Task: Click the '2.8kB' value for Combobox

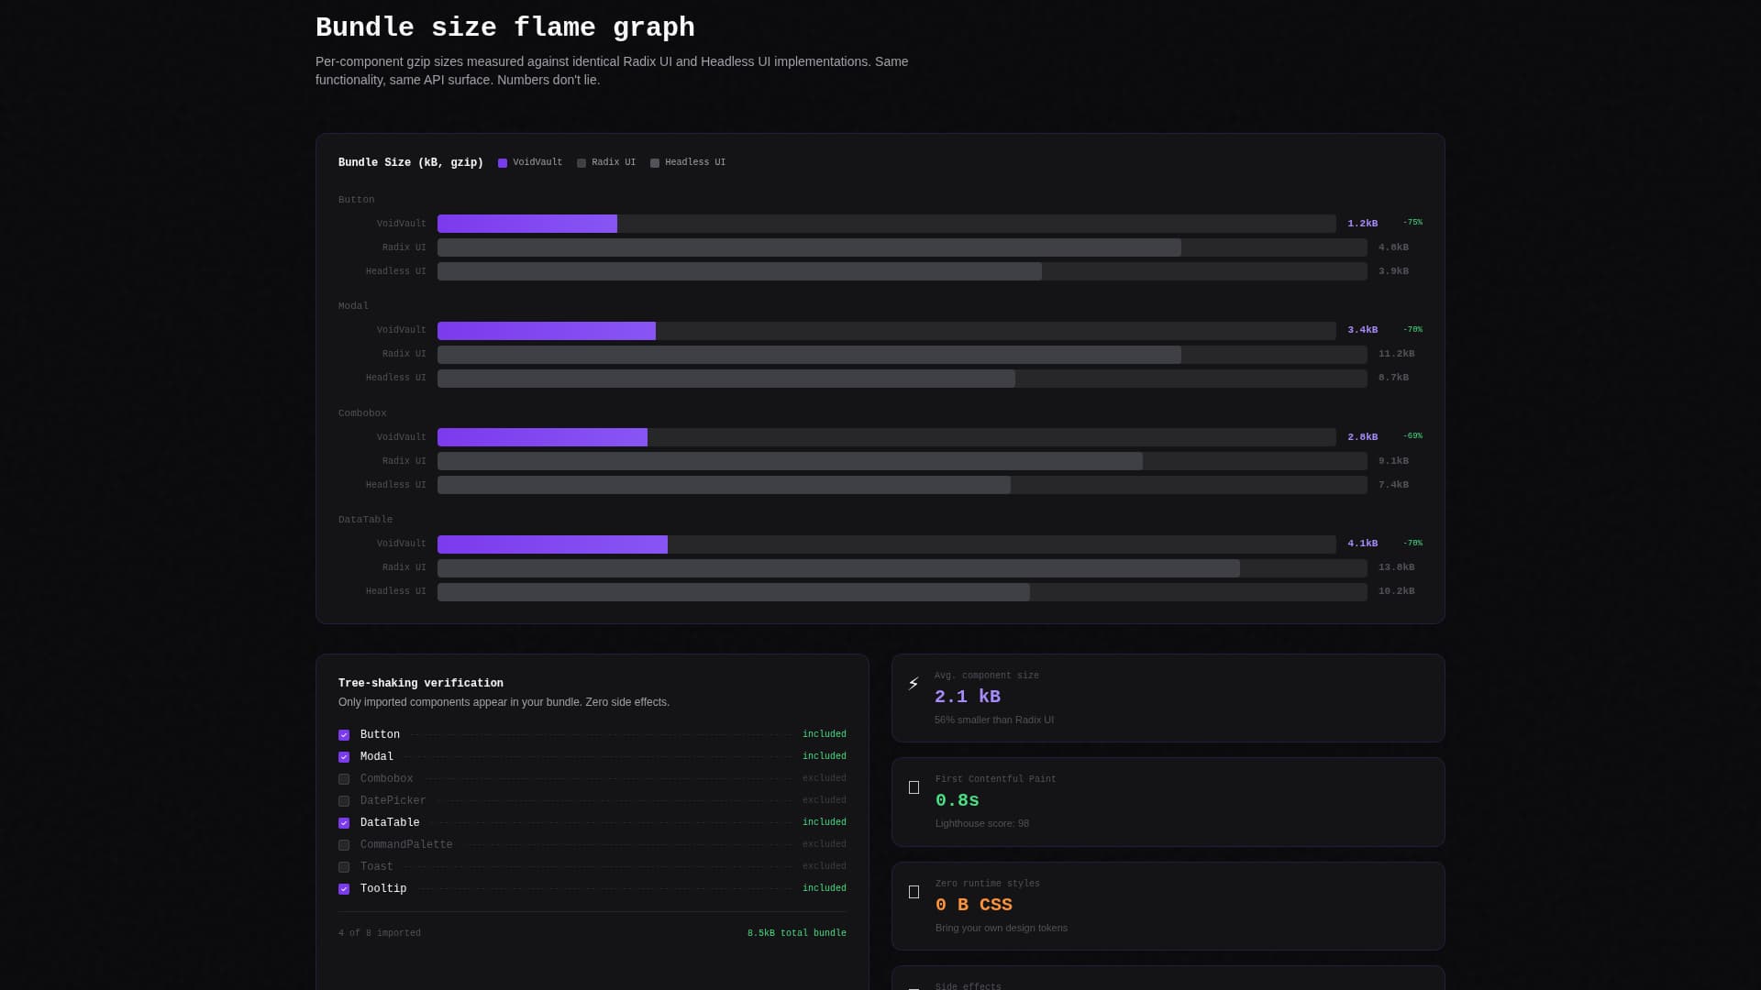Action: click(1362, 437)
